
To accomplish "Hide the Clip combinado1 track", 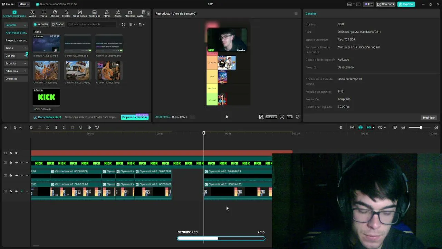I will (x=16, y=176).
